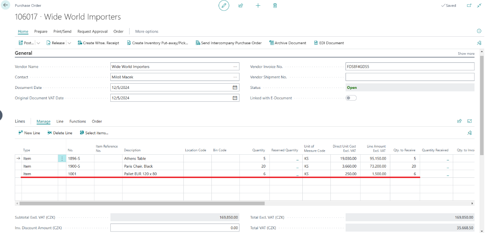Click the Show more link

466,54
